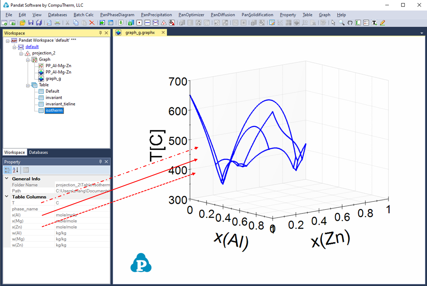Click the Save icon in the toolbar
427x286 pixels.
point(30,23)
